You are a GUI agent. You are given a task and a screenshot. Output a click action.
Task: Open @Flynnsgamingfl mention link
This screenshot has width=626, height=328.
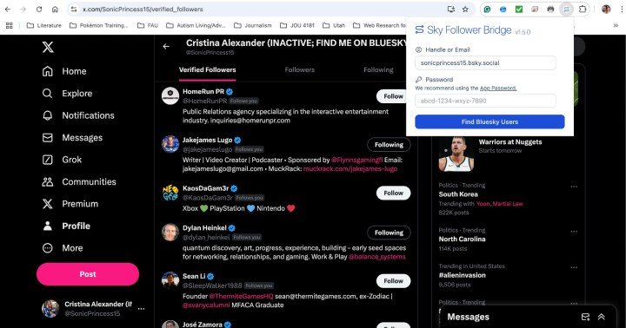coord(356,160)
